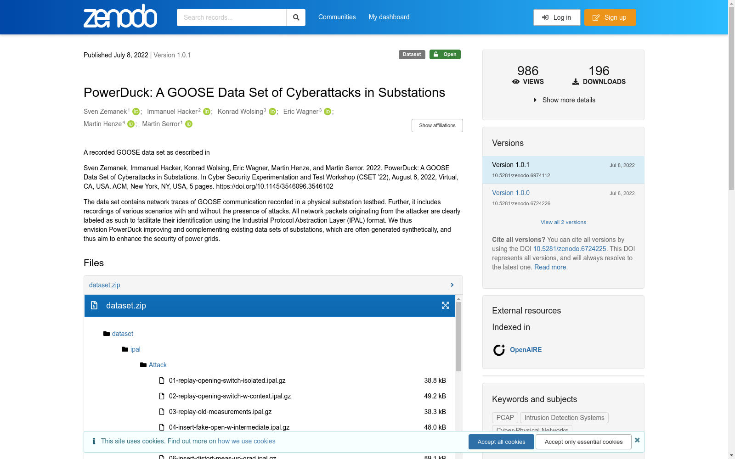Click the Intrusion Detection Systems keyword tag
735x459 pixels.
tap(565, 418)
